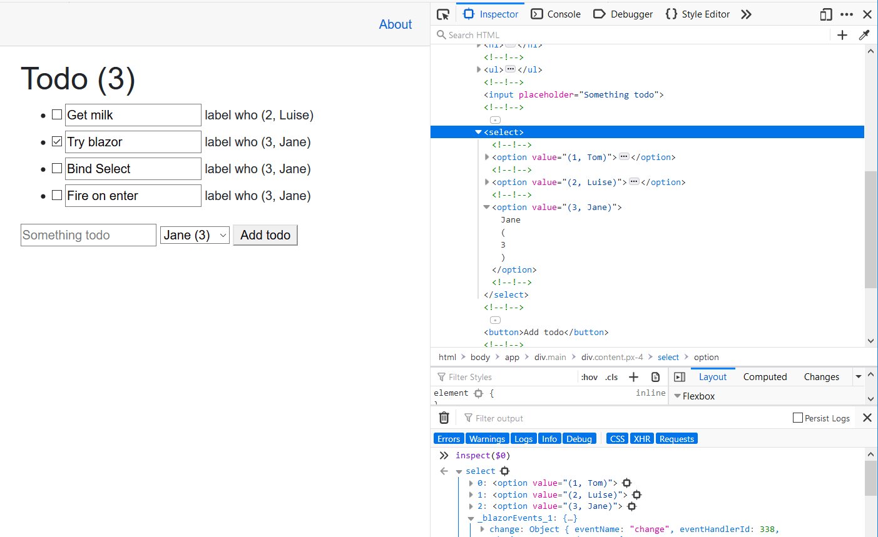Viewport: 878px width, 537px height.
Task: Toggle the Errors filter in console
Action: (448, 439)
